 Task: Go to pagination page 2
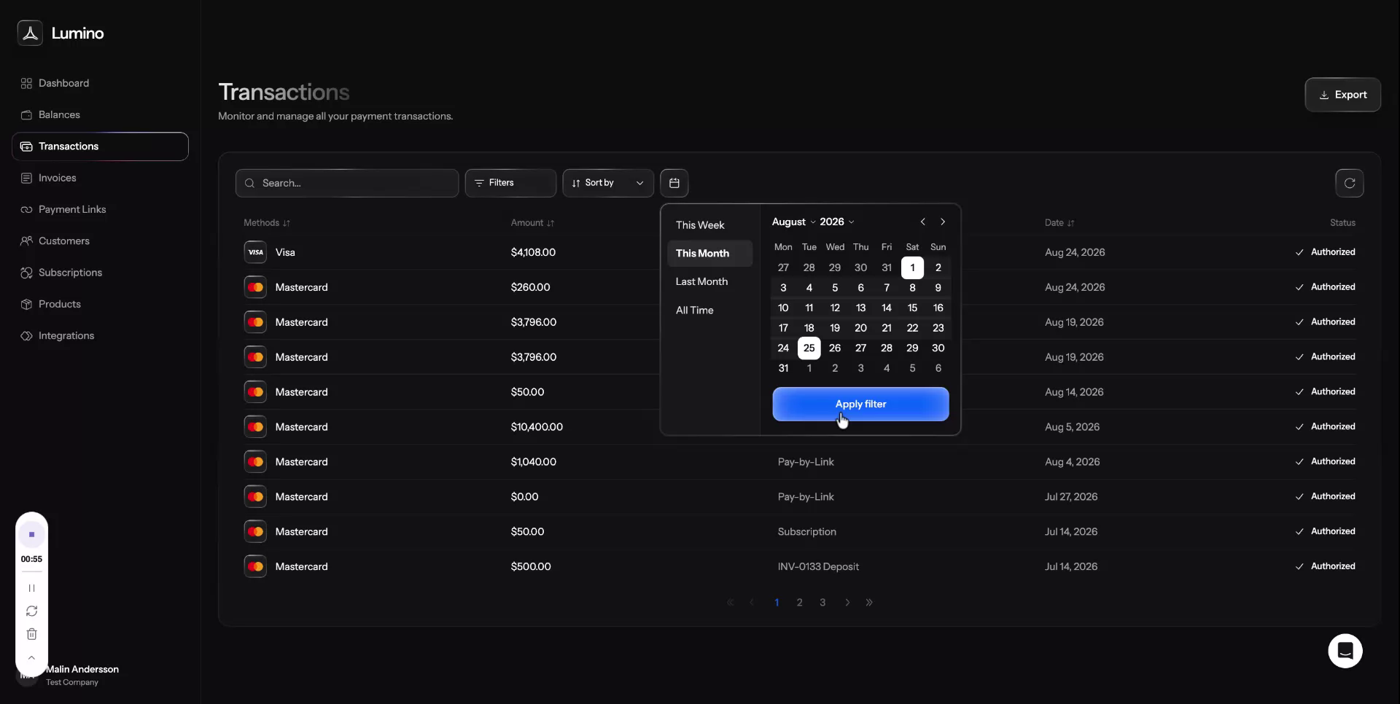click(800, 603)
